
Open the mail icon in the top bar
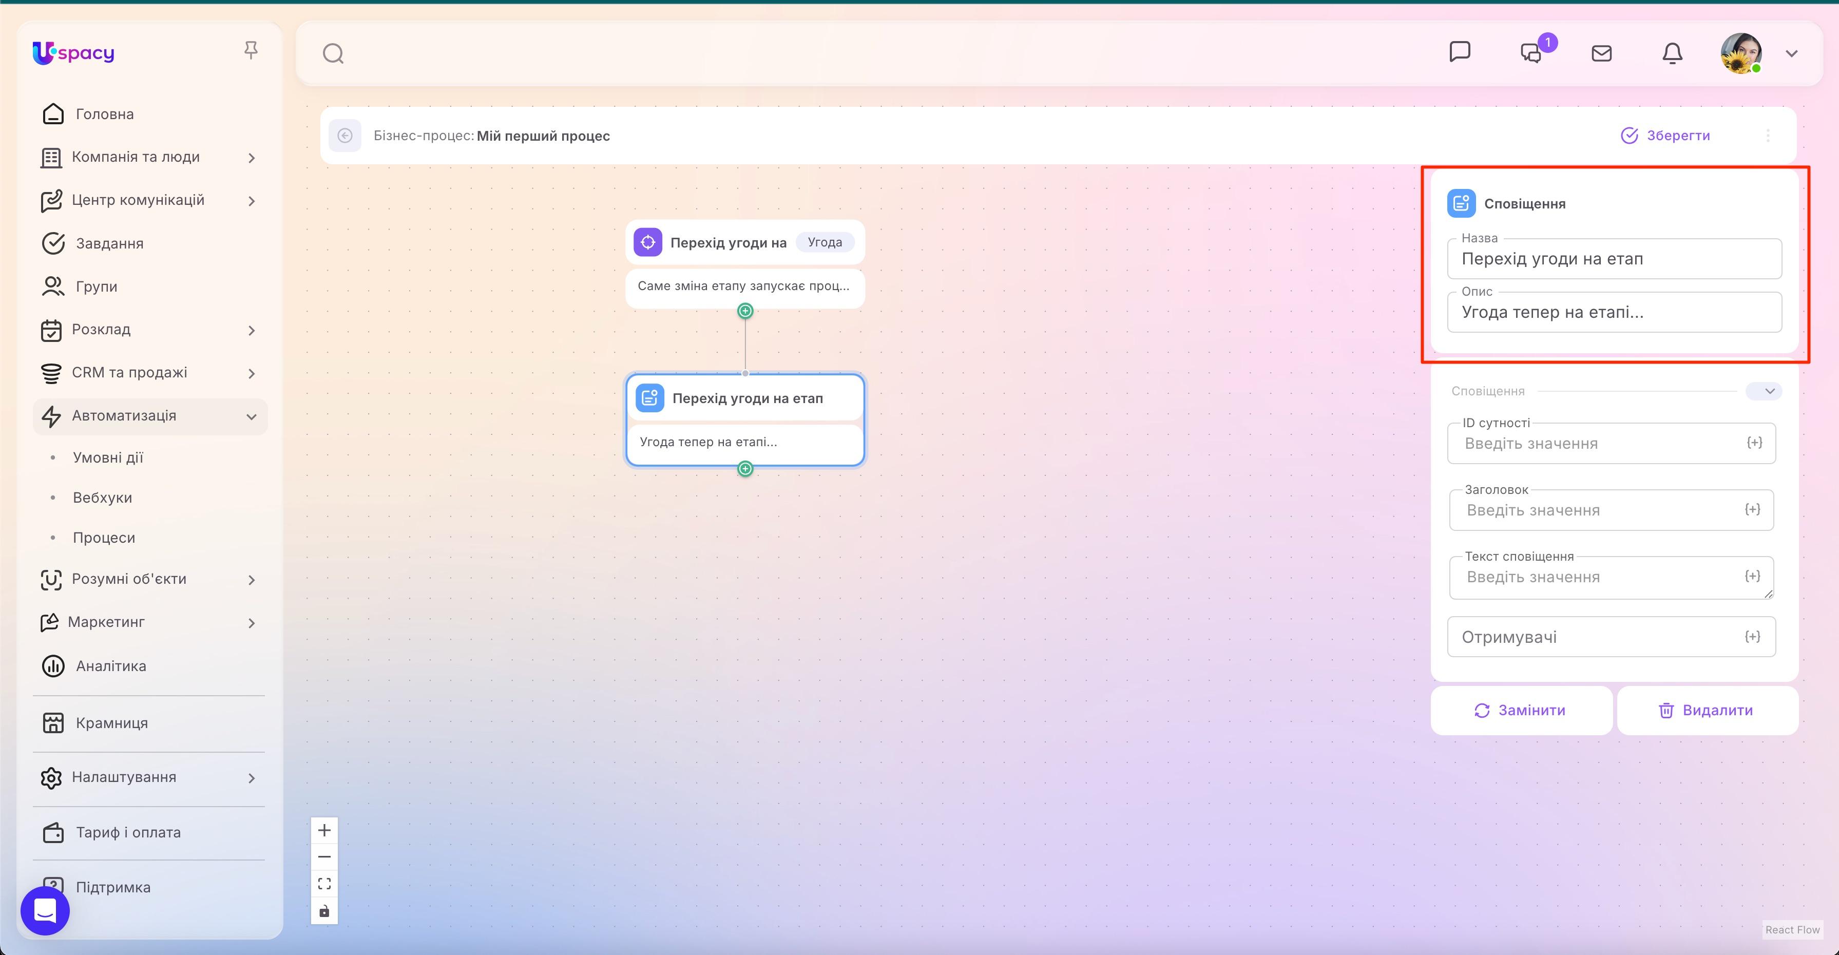[1601, 53]
